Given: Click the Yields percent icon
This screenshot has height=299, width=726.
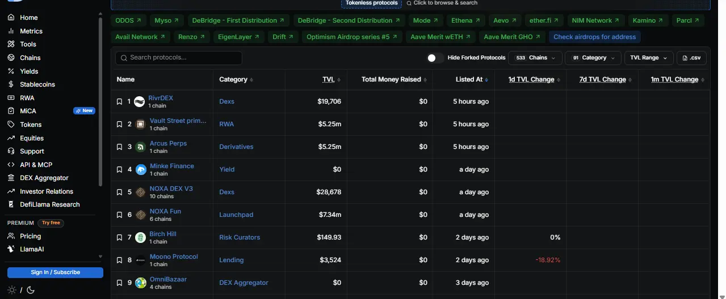Looking at the screenshot, I should point(11,71).
